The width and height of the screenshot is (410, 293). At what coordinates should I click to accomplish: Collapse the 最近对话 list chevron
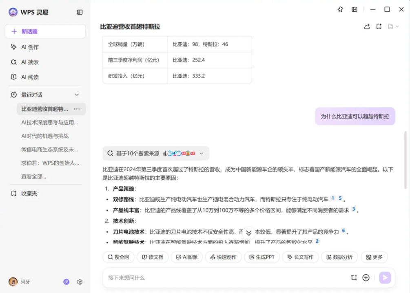77,95
